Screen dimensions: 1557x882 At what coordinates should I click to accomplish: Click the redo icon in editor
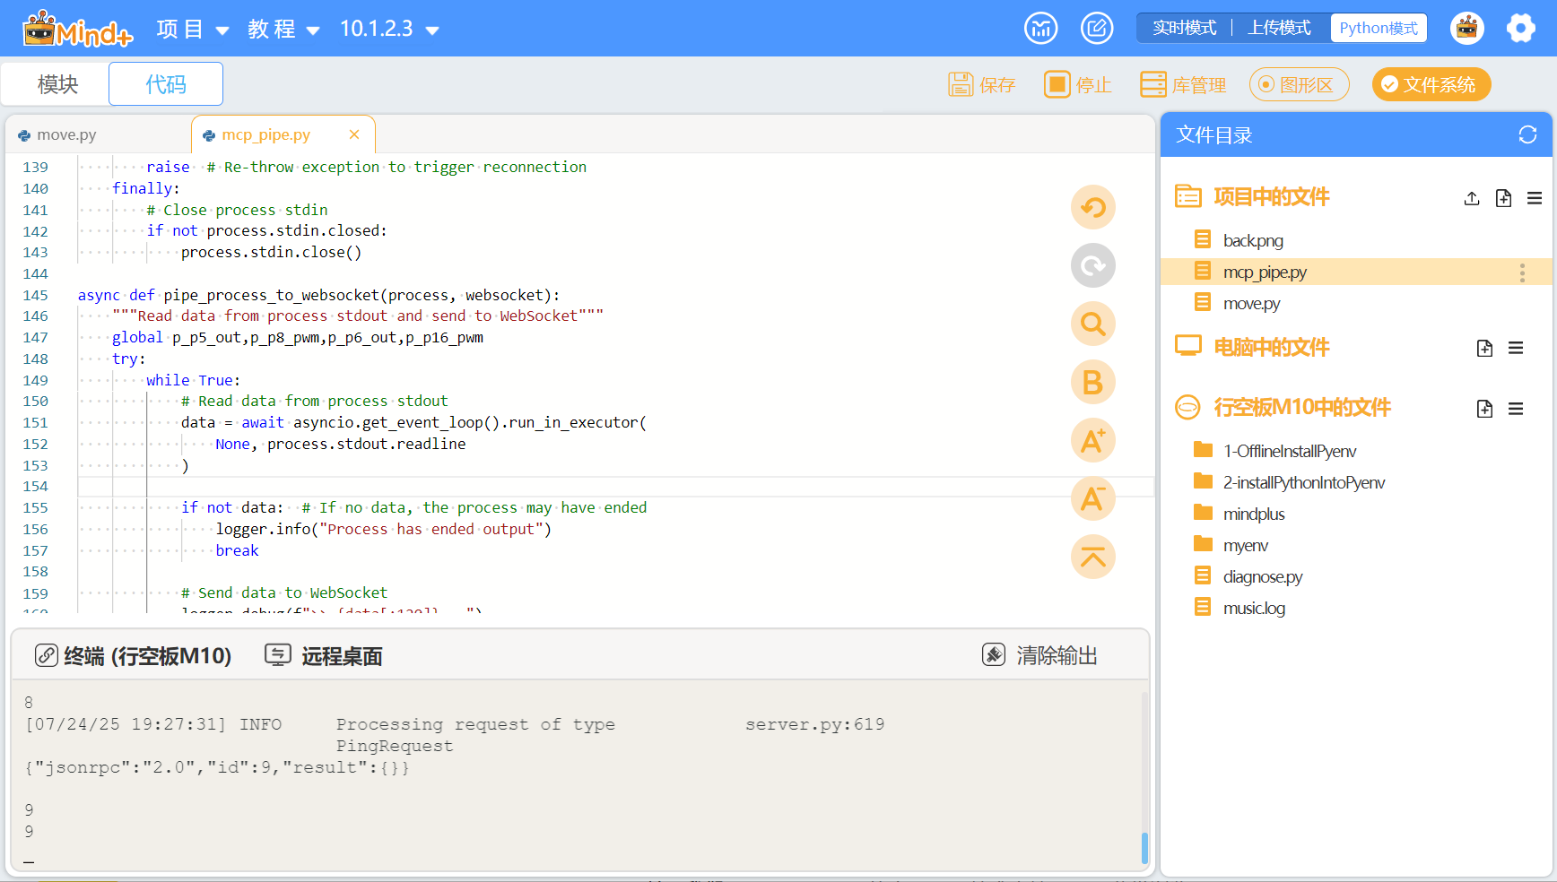pos(1093,266)
